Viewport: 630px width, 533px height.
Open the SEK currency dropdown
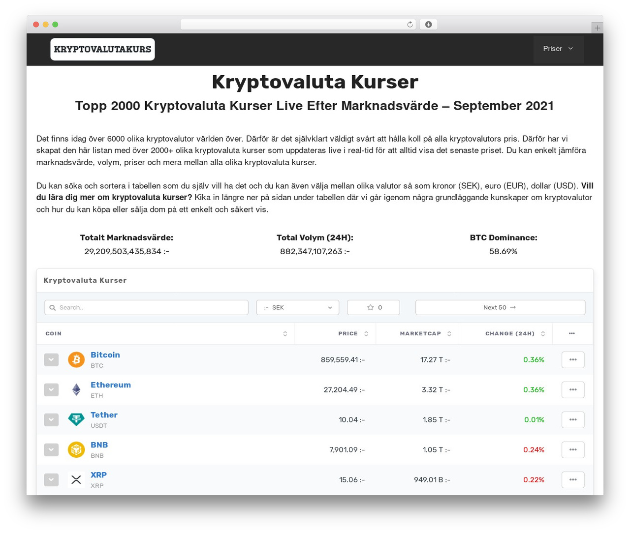pos(298,307)
